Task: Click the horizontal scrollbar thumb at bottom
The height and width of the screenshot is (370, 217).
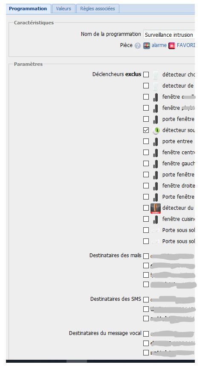Action: (77, 361)
